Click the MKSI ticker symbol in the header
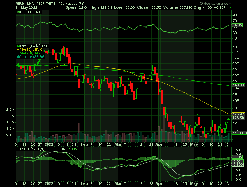The width and height of the screenshot is (247, 187). pos(21,3)
